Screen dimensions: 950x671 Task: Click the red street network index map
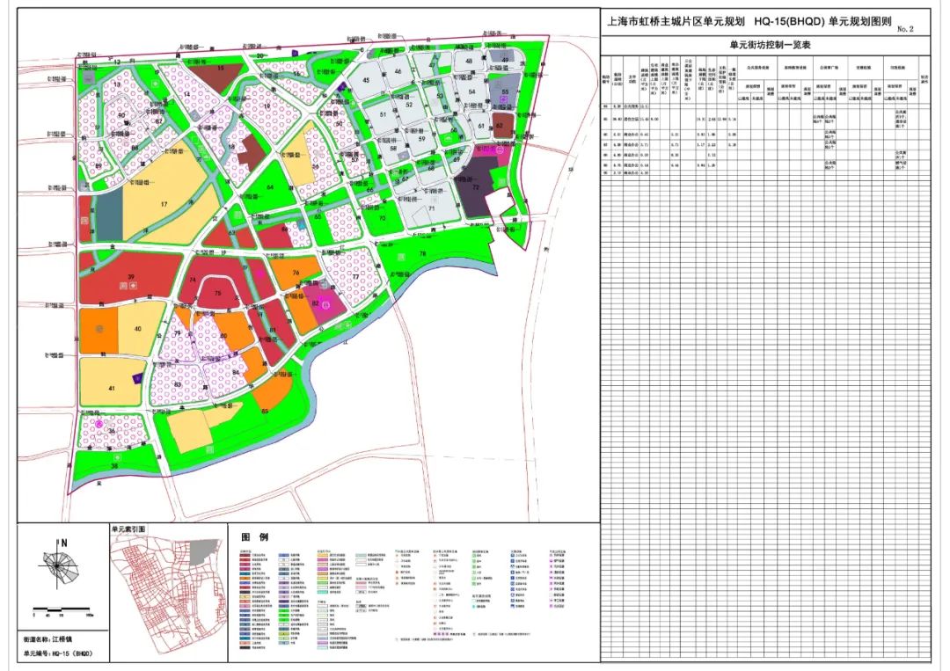point(167,595)
